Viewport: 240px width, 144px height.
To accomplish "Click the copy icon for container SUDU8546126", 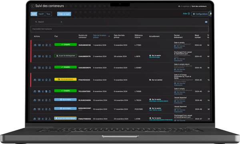I will point(43,45).
